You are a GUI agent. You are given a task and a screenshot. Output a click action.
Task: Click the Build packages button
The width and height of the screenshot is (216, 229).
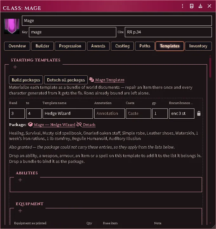coord(26,80)
